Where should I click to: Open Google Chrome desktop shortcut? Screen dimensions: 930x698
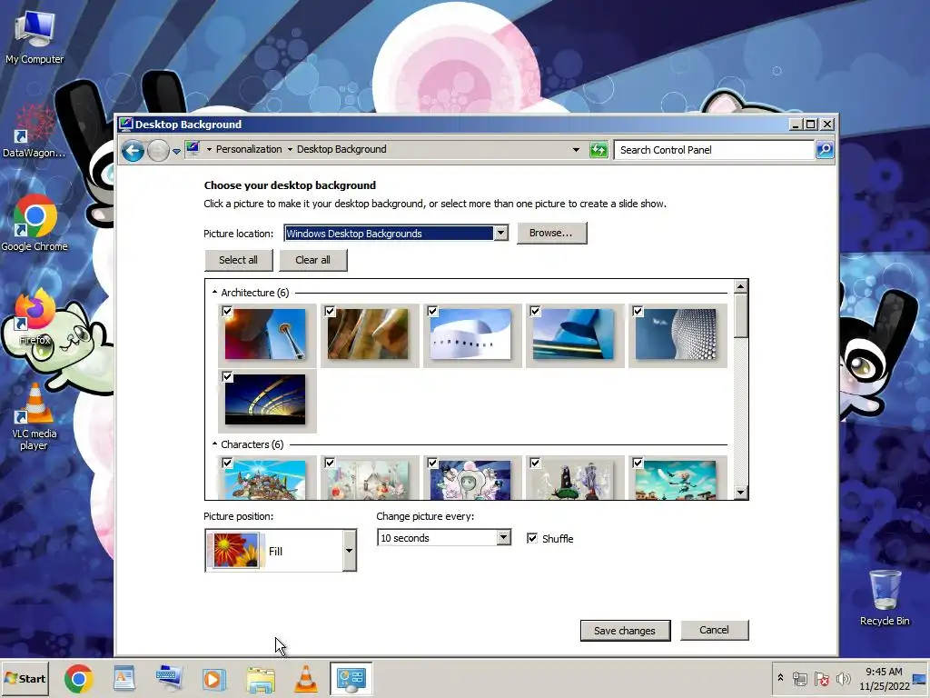(34, 224)
